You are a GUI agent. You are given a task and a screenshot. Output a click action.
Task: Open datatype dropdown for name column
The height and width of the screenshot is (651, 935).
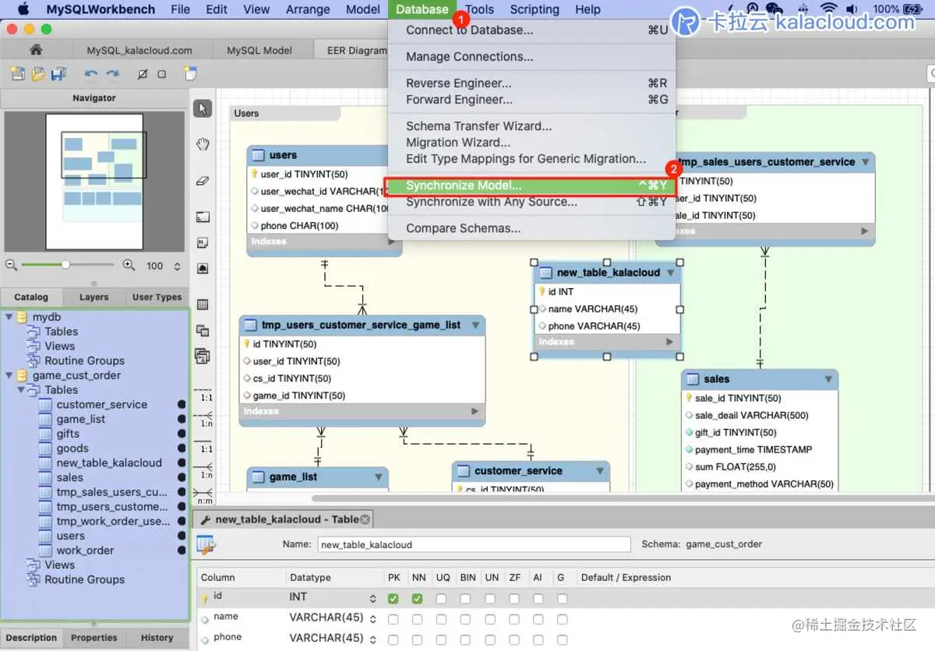pos(372,619)
